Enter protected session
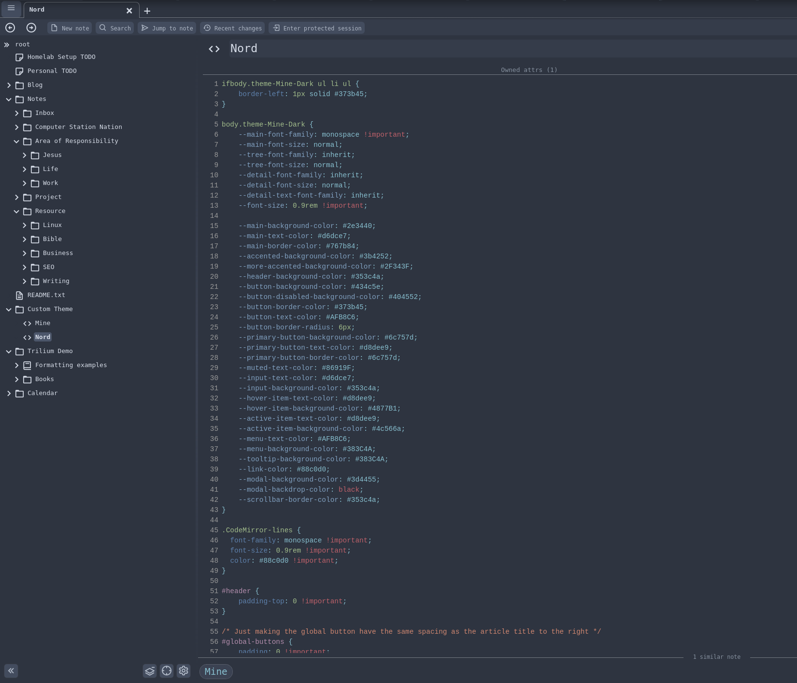The image size is (797, 683). coord(317,28)
